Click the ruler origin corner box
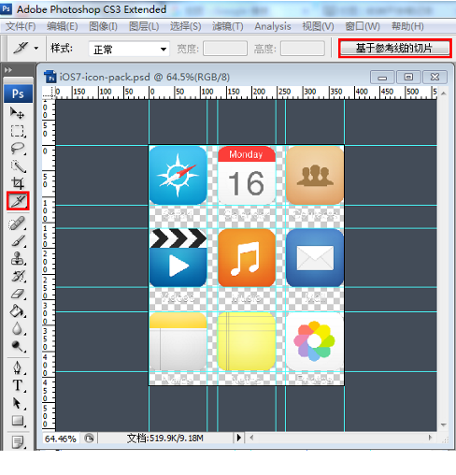The image size is (456, 475). tap(49, 93)
